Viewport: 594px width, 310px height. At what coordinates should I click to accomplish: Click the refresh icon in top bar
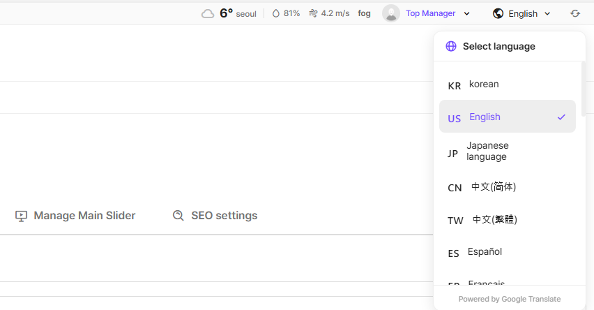click(x=575, y=13)
